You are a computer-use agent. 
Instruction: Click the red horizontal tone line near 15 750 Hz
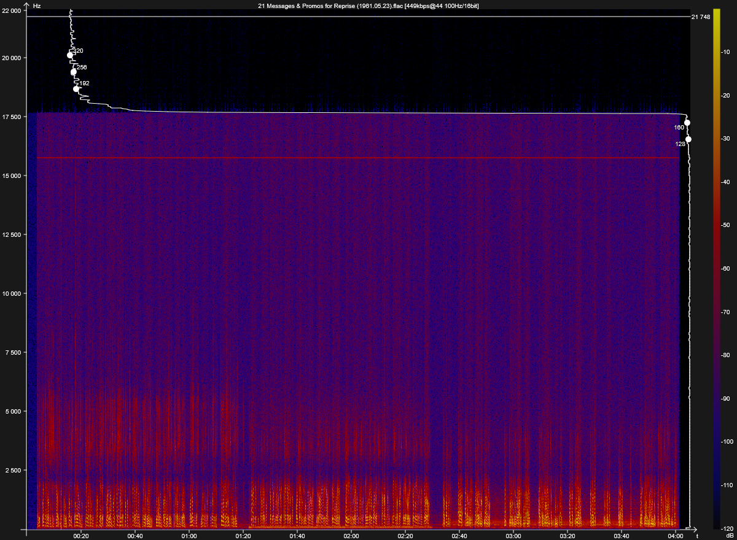(358, 158)
